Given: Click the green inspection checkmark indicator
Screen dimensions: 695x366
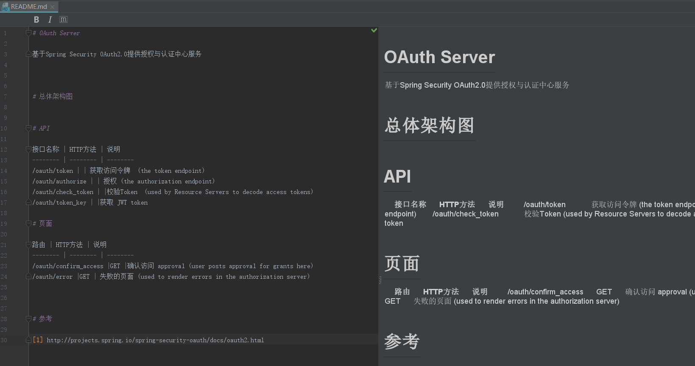Looking at the screenshot, I should [374, 30].
